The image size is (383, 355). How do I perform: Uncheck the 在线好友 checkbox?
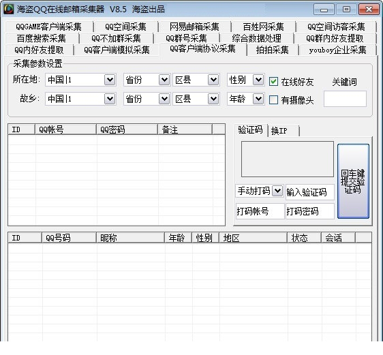click(x=273, y=82)
